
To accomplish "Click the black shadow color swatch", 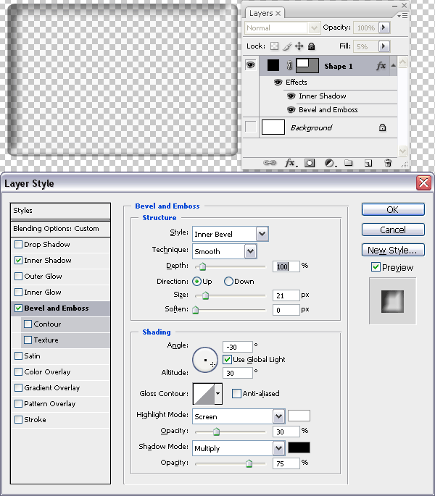I will (299, 448).
